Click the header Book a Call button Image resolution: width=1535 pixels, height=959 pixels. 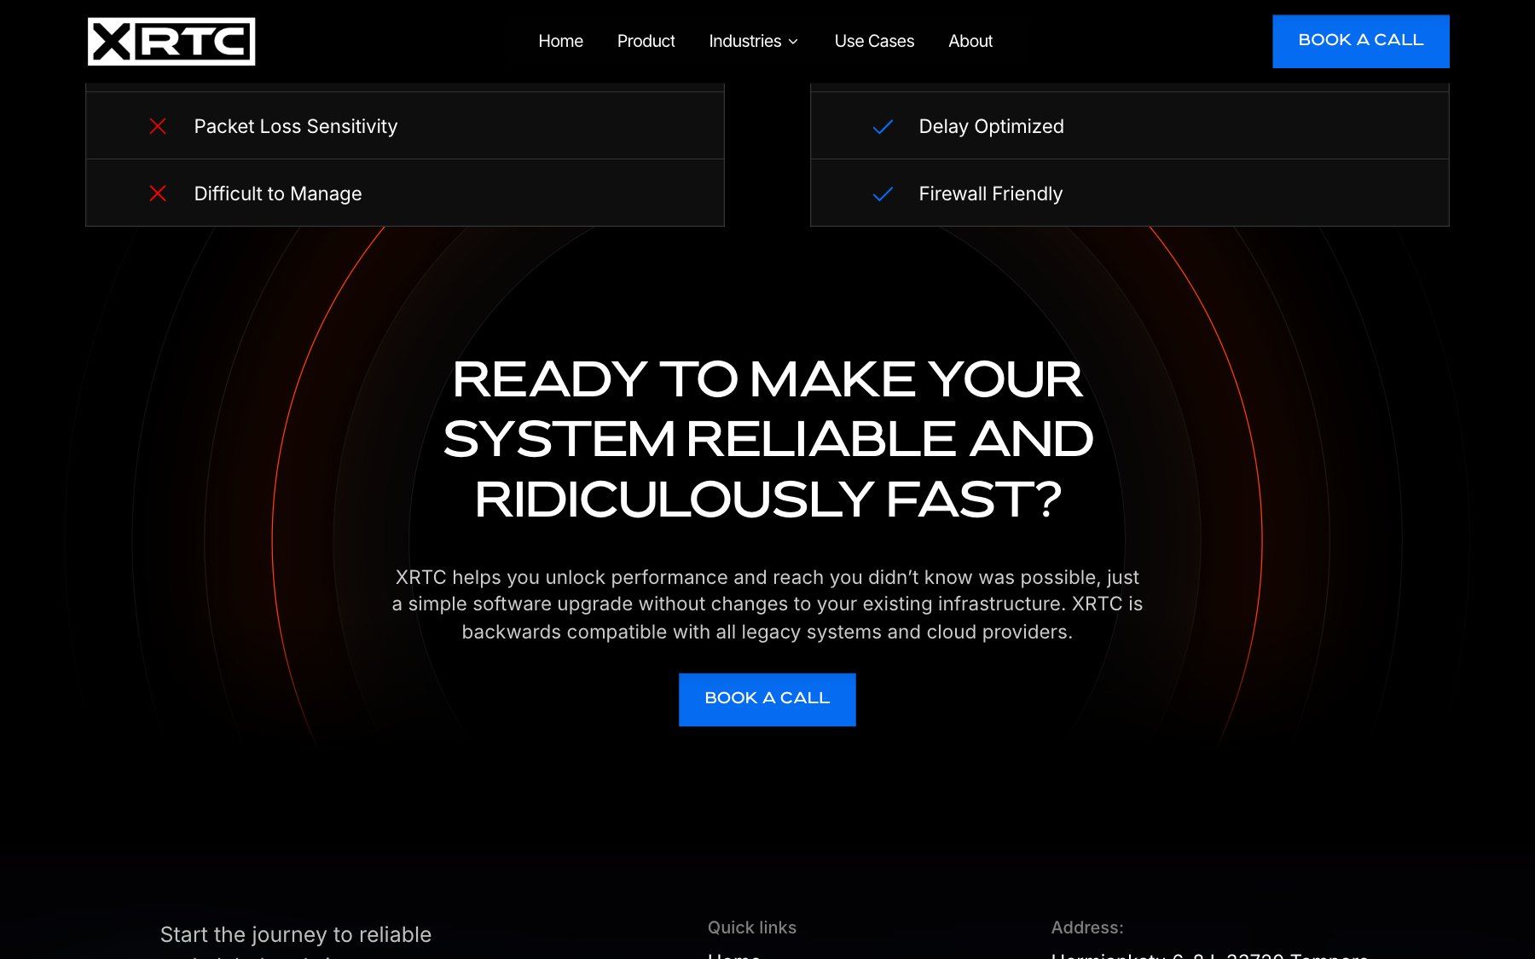[x=1361, y=41]
